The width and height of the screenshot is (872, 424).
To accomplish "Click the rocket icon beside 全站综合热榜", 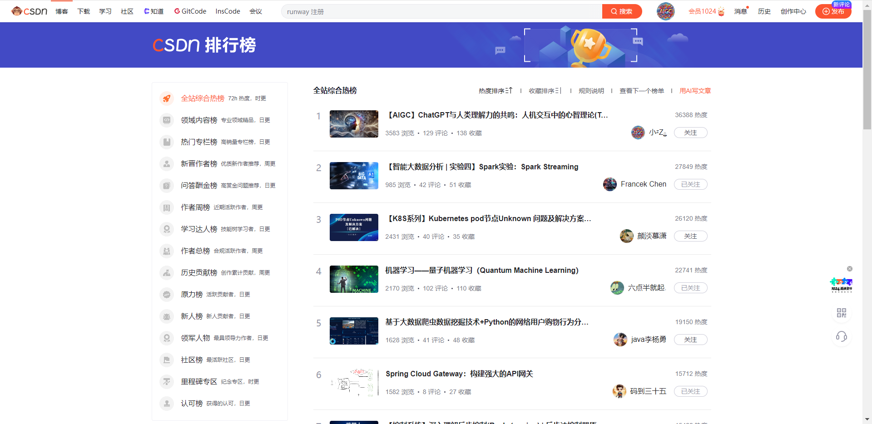I will (x=167, y=99).
